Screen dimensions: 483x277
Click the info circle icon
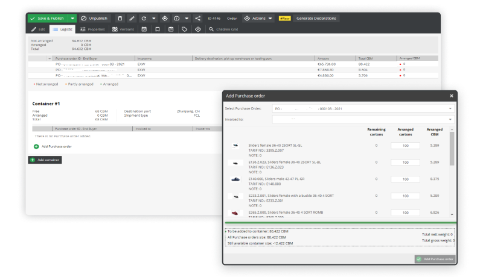176,19
